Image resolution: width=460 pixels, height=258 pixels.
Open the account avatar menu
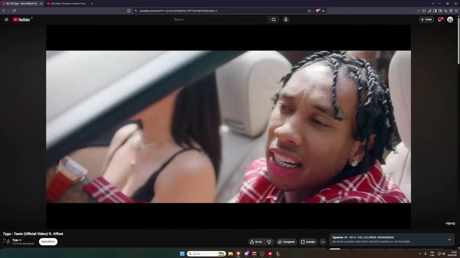tap(450, 19)
